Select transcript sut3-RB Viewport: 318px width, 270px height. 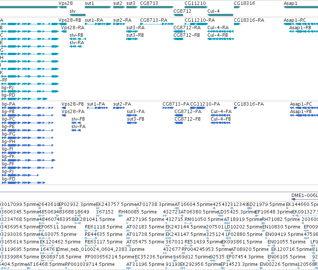pyautogui.click(x=132, y=39)
